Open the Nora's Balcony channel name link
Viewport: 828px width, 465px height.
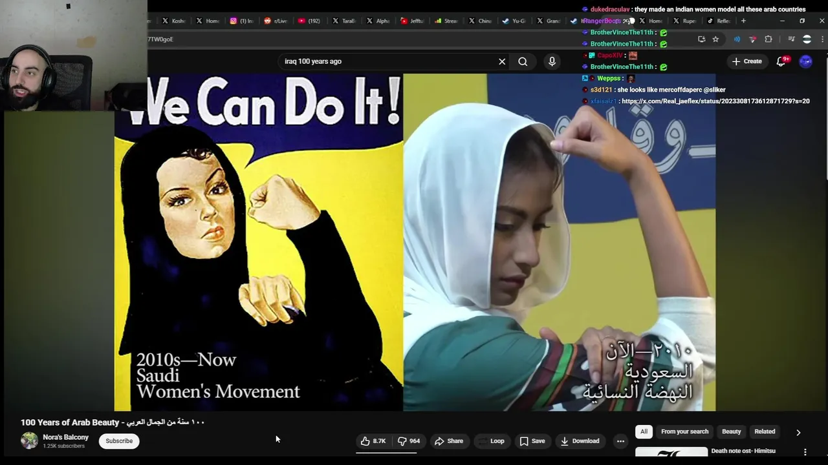pyautogui.click(x=65, y=437)
